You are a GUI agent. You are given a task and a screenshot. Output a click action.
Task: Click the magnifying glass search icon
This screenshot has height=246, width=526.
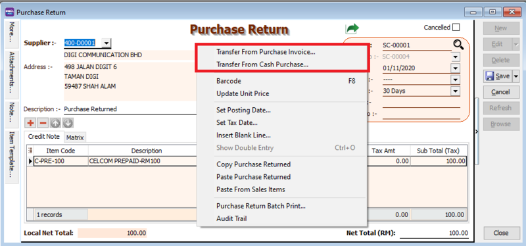point(458,45)
